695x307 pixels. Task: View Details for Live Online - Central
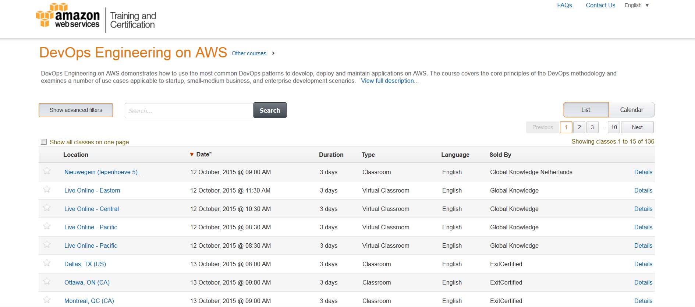click(x=643, y=209)
